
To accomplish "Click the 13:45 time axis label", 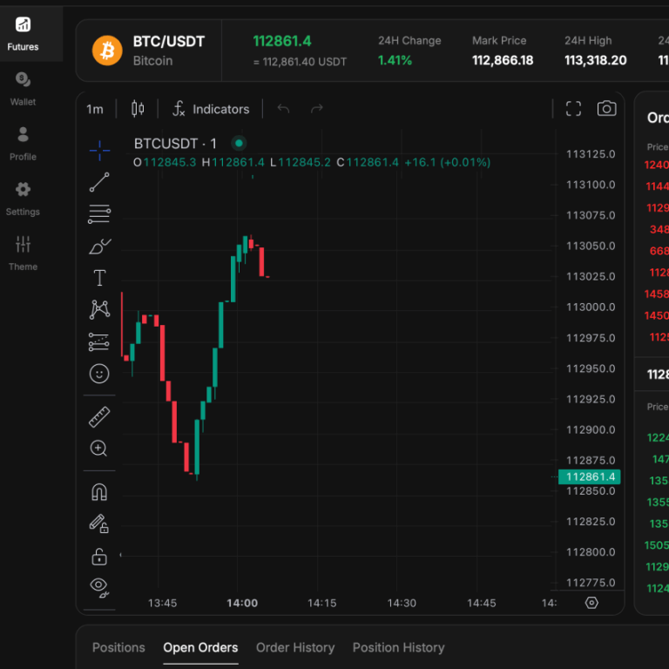I will click(x=162, y=603).
